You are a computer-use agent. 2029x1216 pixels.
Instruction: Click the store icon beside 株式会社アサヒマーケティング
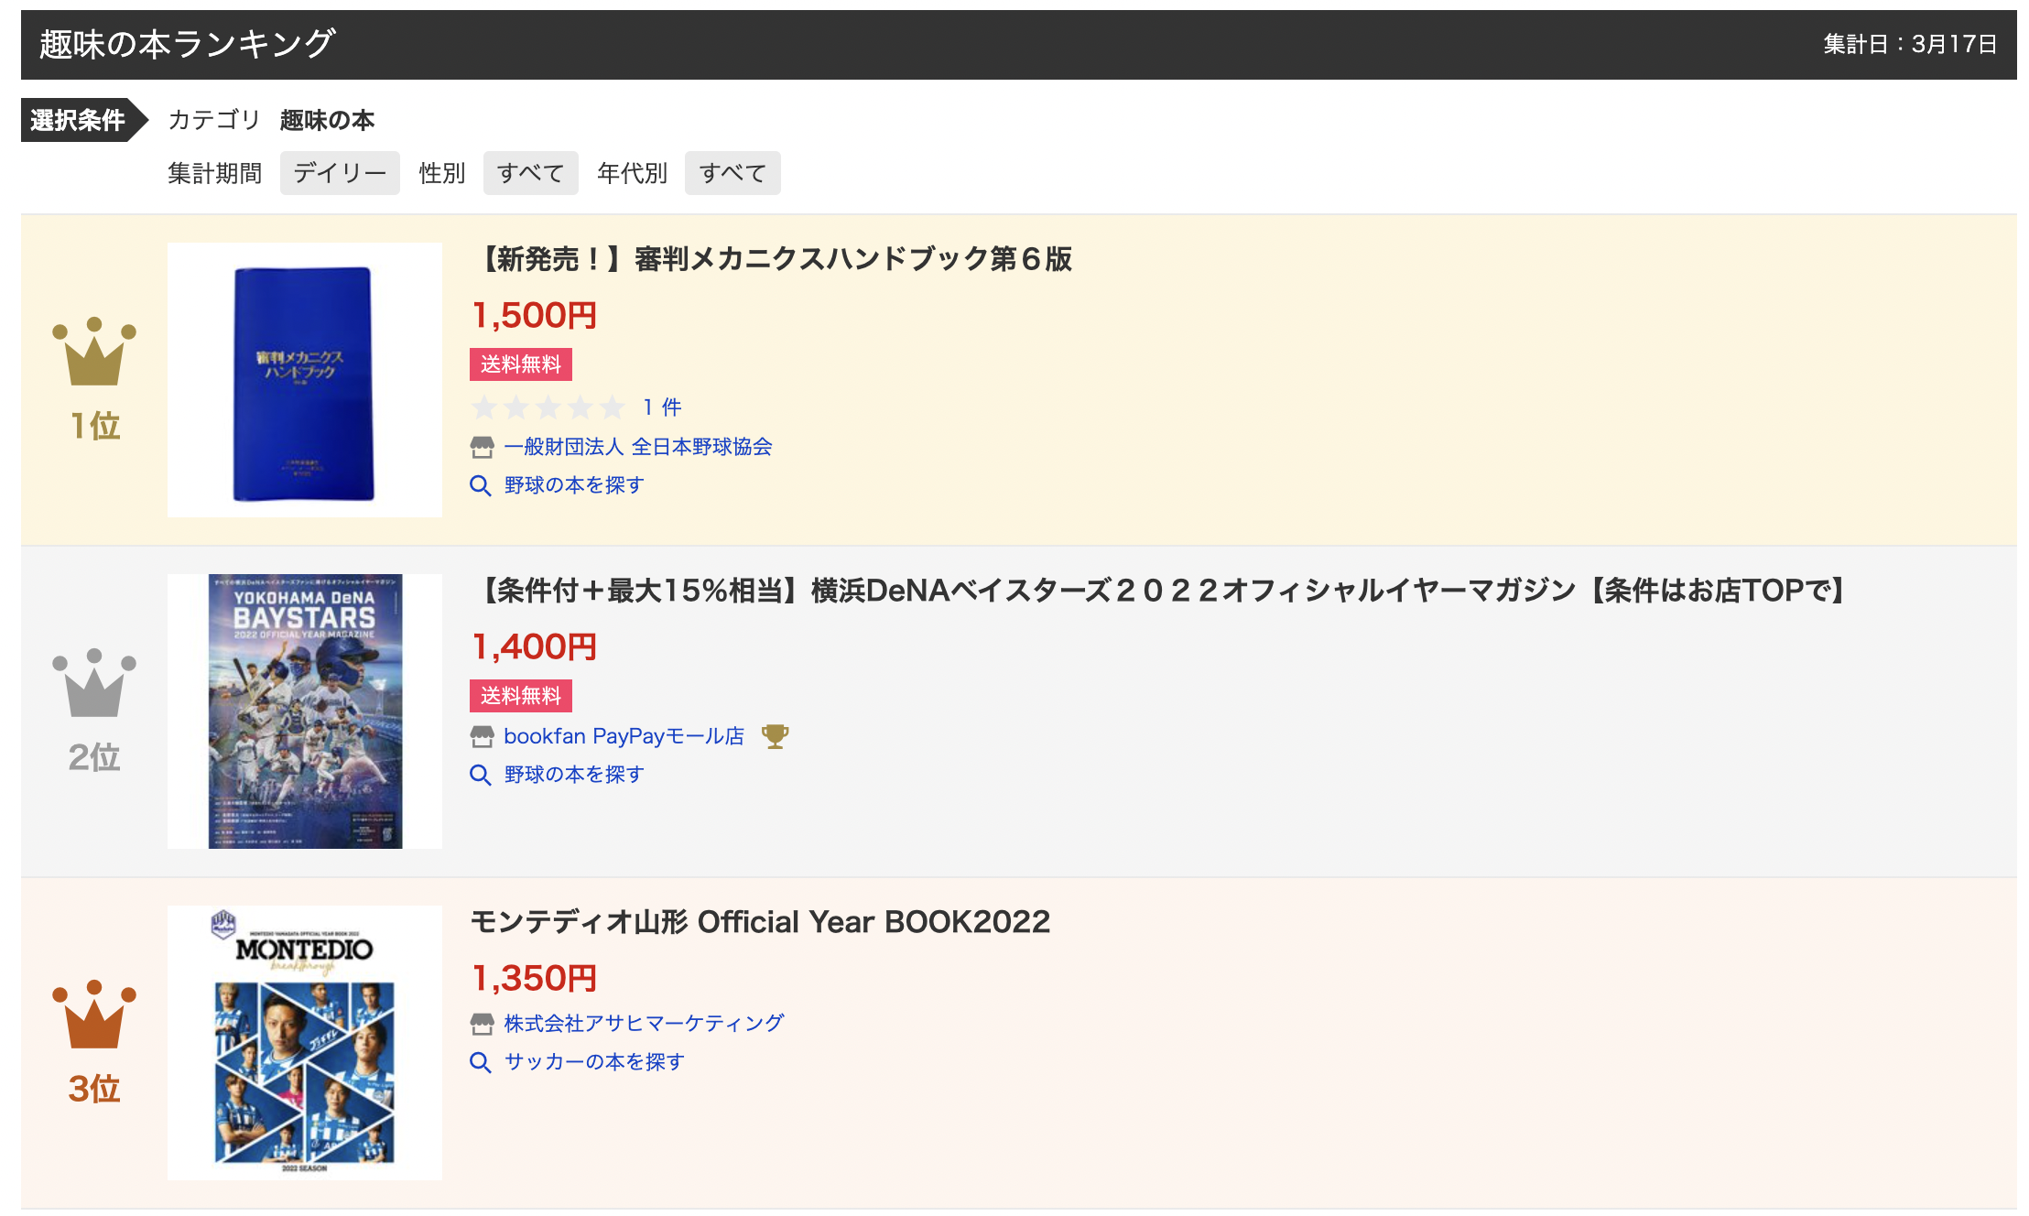pos(482,1023)
